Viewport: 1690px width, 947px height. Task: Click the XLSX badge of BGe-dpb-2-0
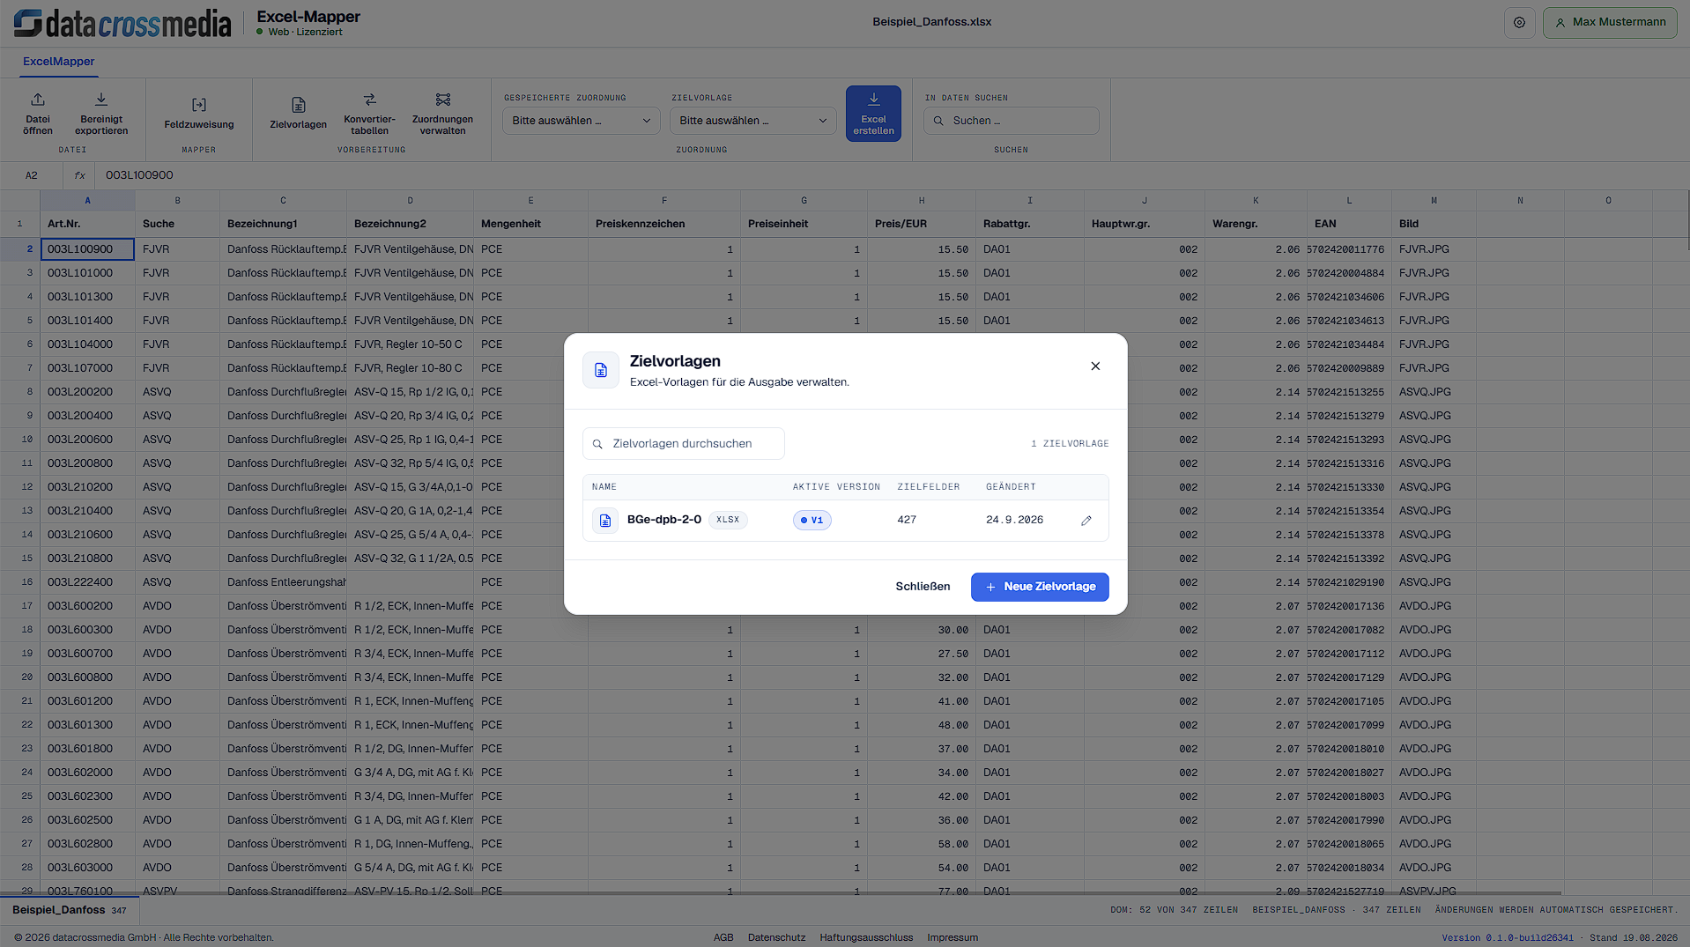[x=728, y=520]
